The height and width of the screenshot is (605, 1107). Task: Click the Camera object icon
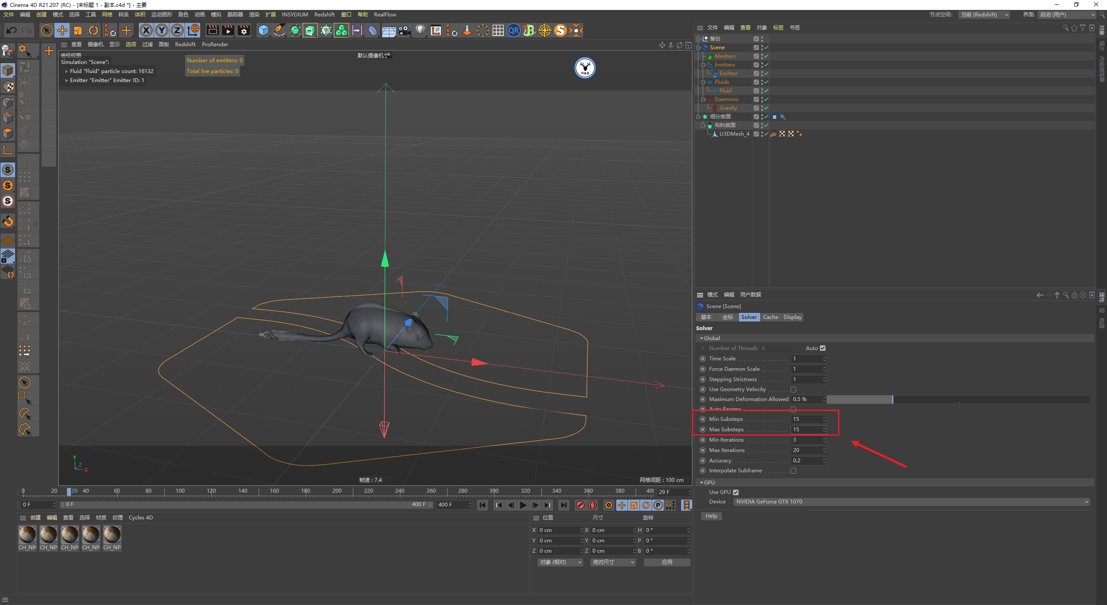pos(404,30)
